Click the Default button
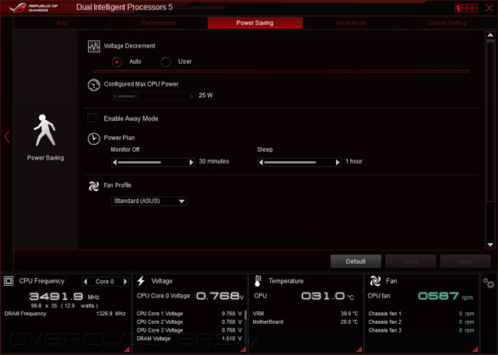The image size is (498, 355). point(356,262)
